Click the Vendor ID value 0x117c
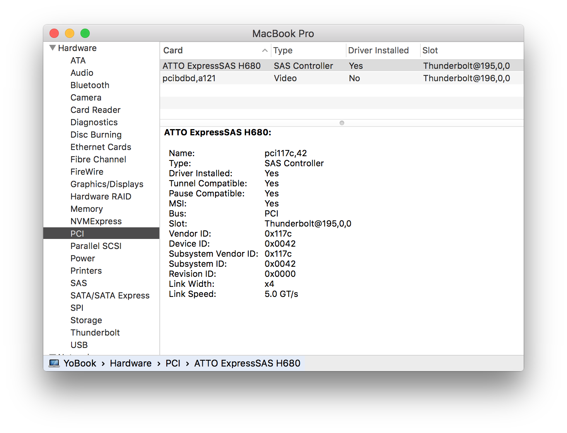 278,234
